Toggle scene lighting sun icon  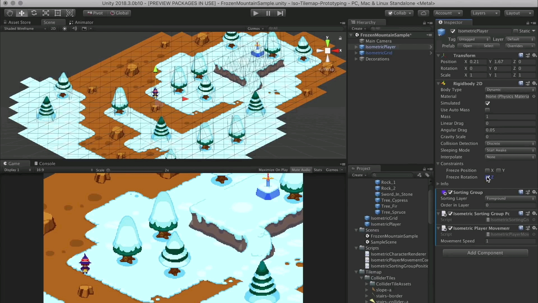pyautogui.click(x=64, y=29)
